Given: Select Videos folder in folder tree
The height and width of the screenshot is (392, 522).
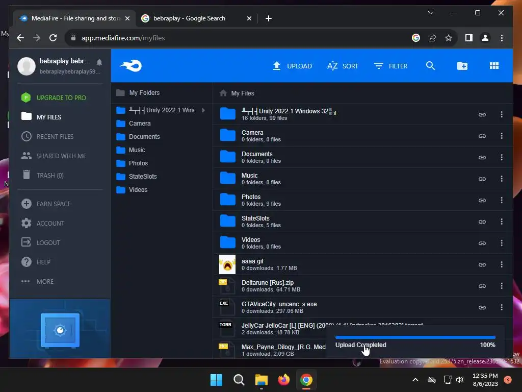Looking at the screenshot, I should coord(132,190).
